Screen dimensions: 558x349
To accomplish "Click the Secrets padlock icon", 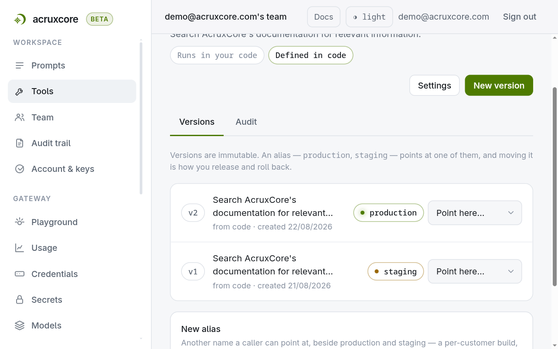I will [x=20, y=300].
